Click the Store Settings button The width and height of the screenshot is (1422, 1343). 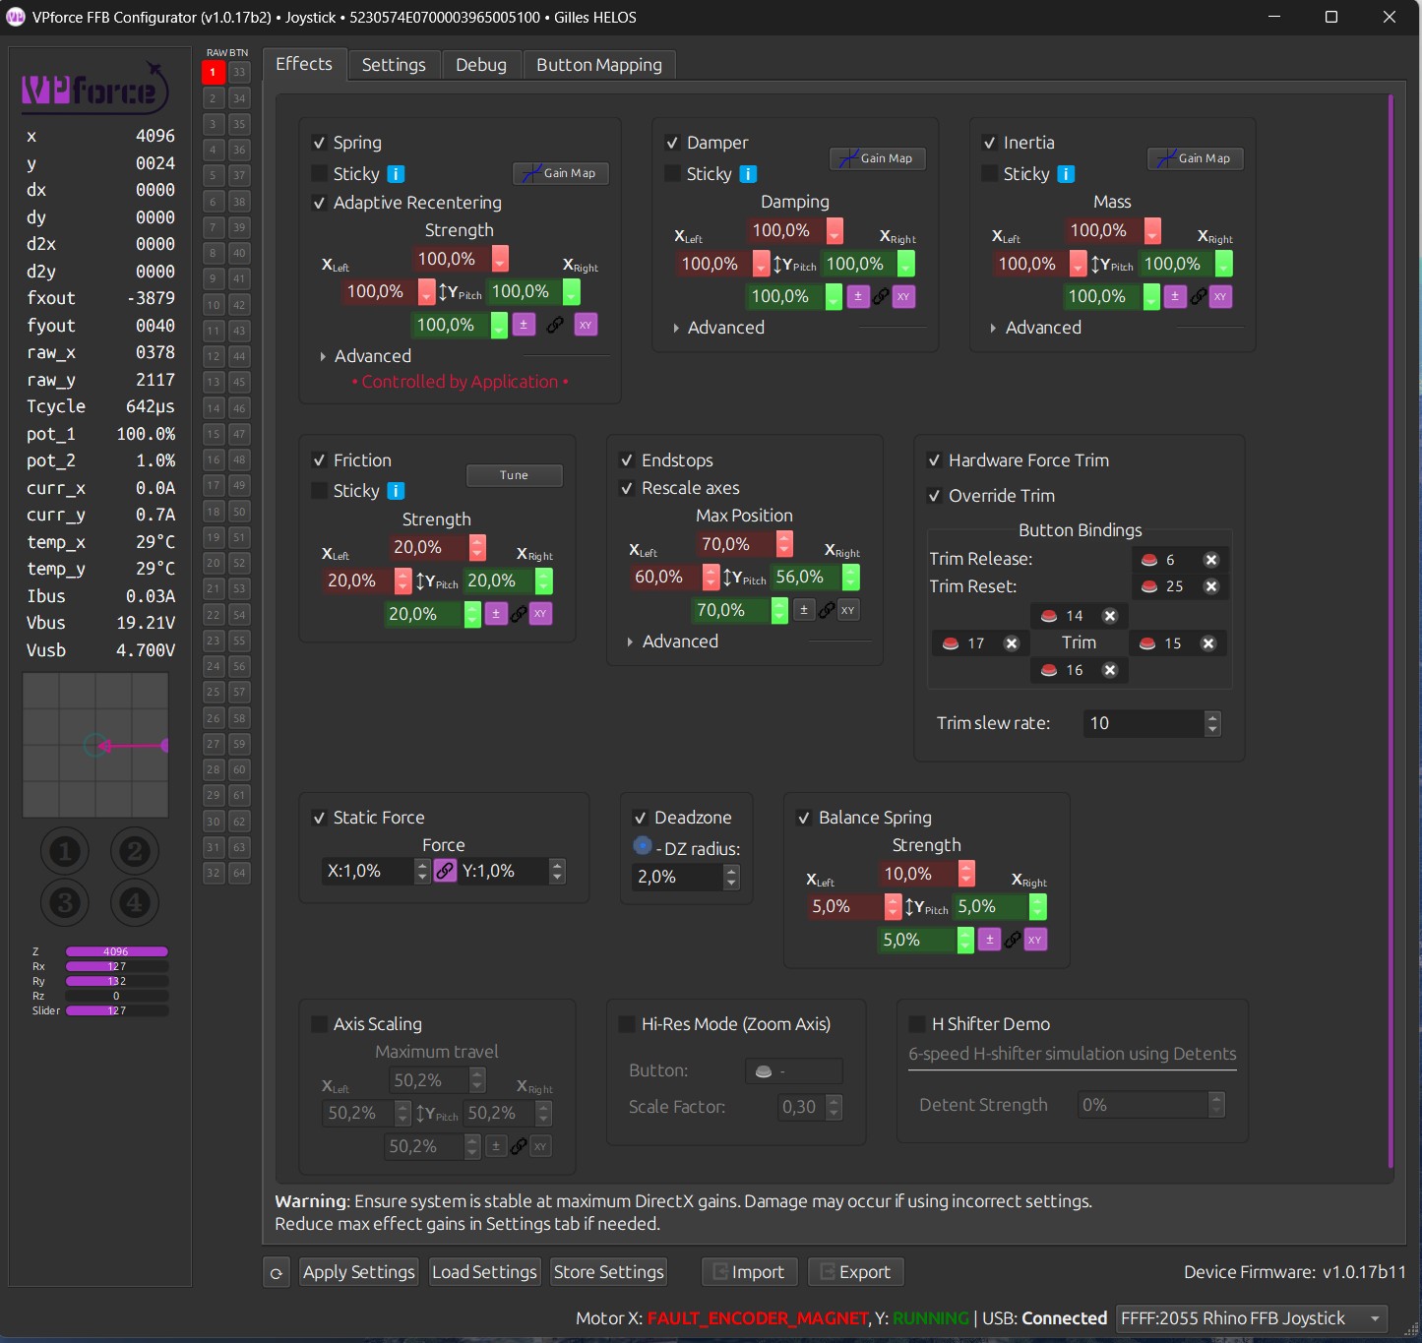click(609, 1272)
